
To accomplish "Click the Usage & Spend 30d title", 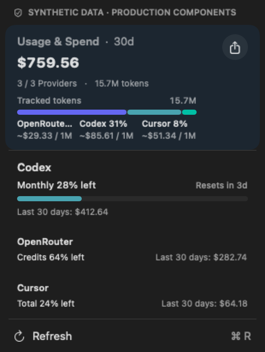I will click(76, 42).
